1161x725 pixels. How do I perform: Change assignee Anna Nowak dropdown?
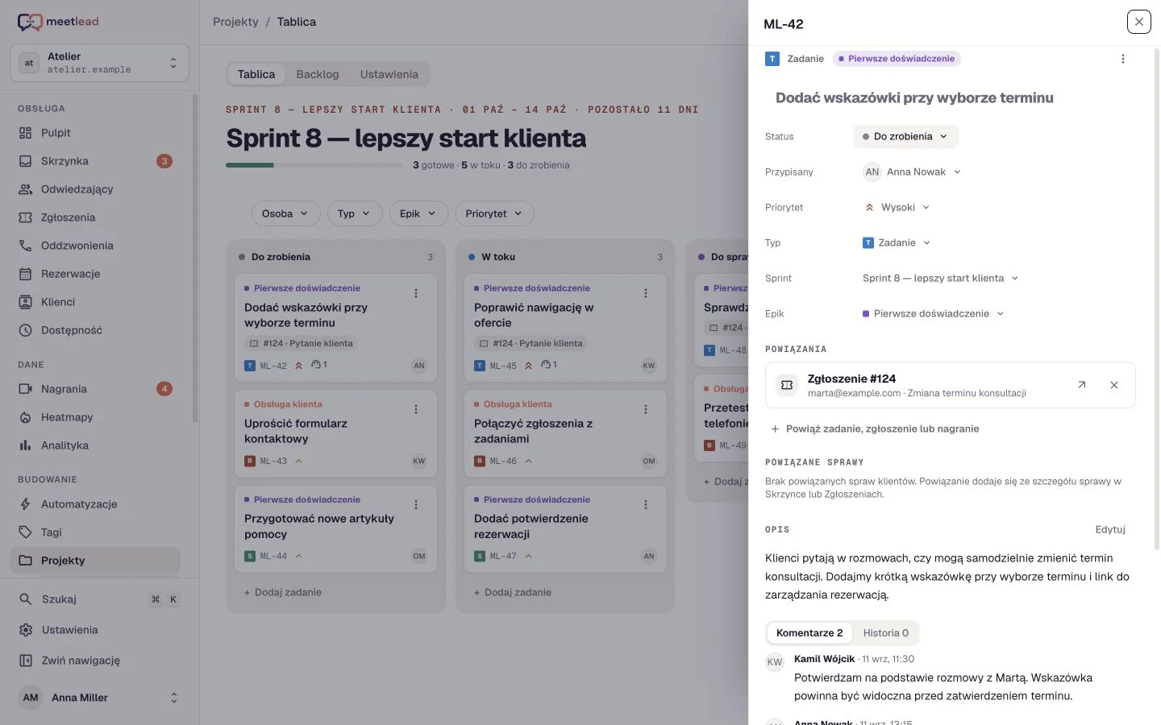912,172
